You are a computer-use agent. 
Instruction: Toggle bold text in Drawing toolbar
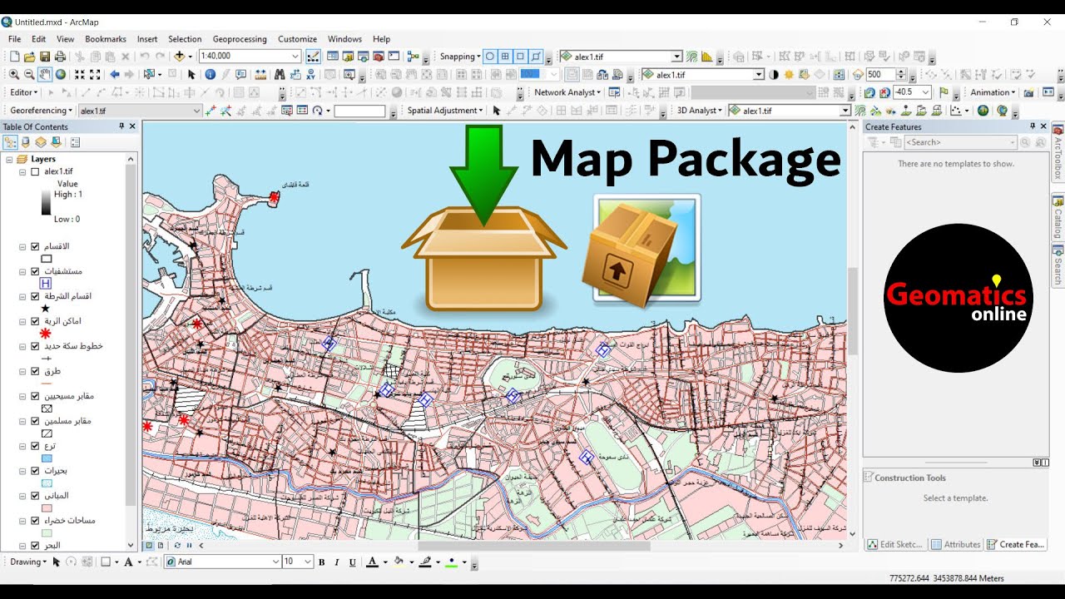(x=321, y=562)
